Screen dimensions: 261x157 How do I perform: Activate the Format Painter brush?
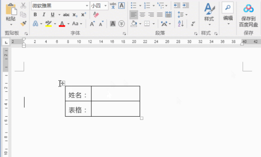coord(23,23)
